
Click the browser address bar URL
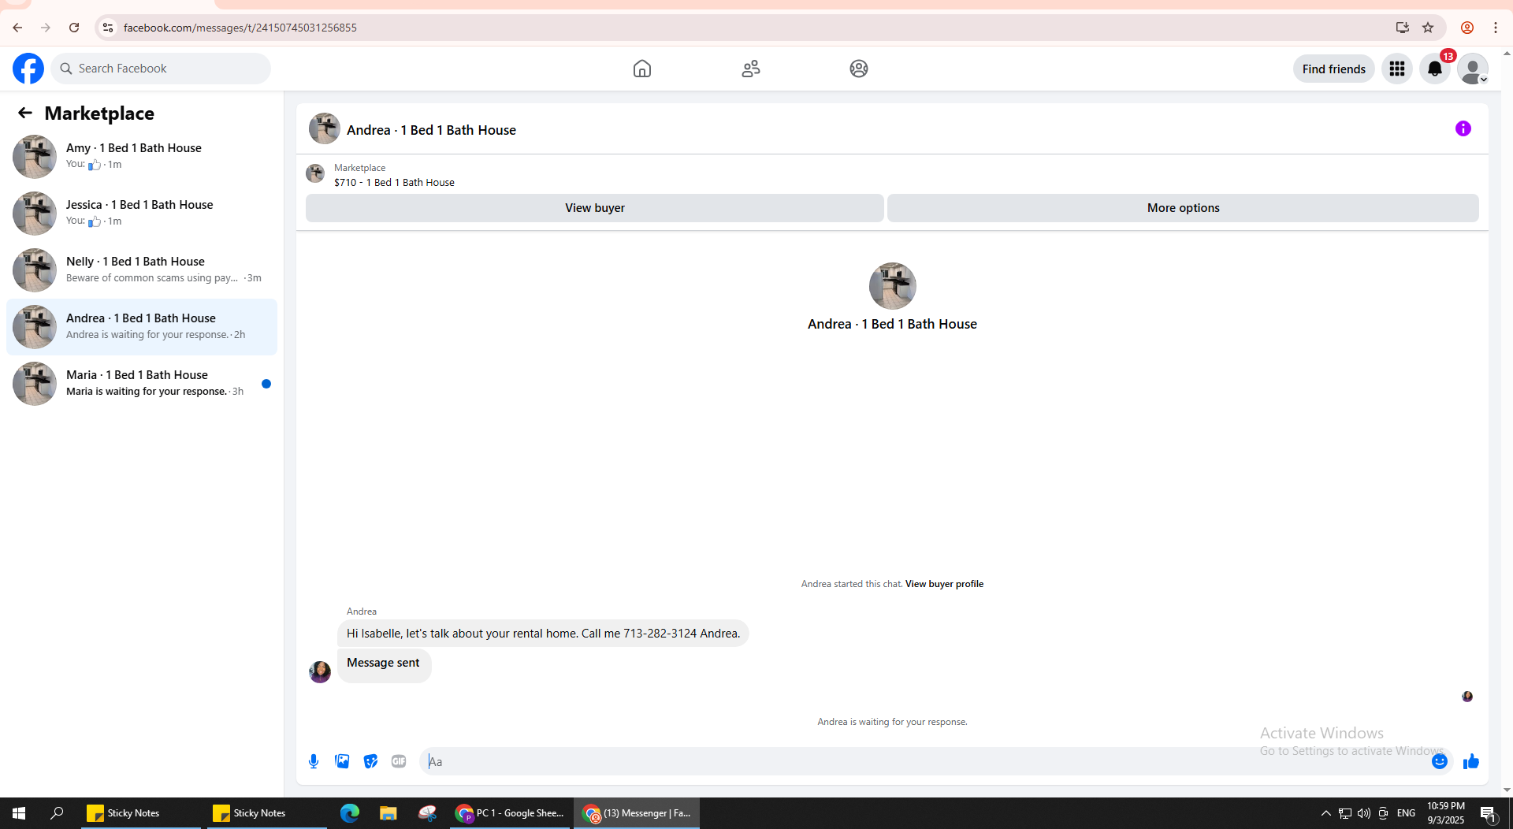click(x=240, y=28)
